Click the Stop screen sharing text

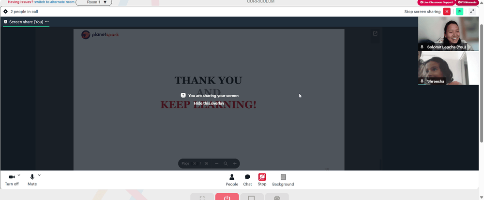pos(422,12)
